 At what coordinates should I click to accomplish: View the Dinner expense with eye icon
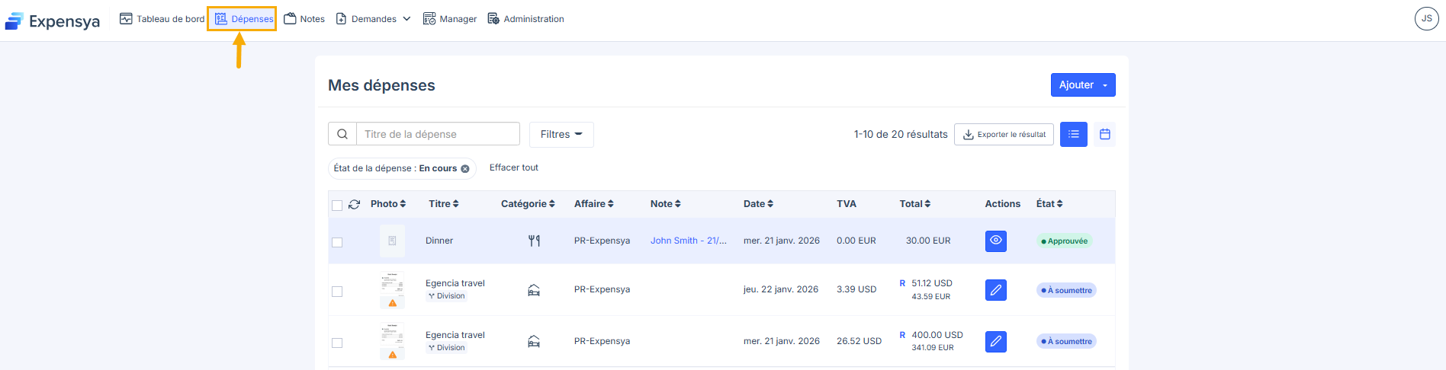point(995,241)
